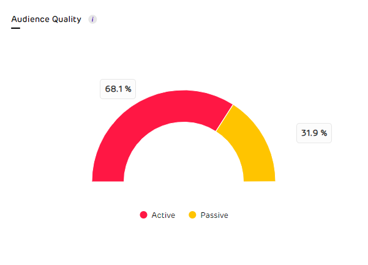Viewport: 368px width, 265px height.
Task: Click the yellow Passive legend dot
Action: pos(192,215)
